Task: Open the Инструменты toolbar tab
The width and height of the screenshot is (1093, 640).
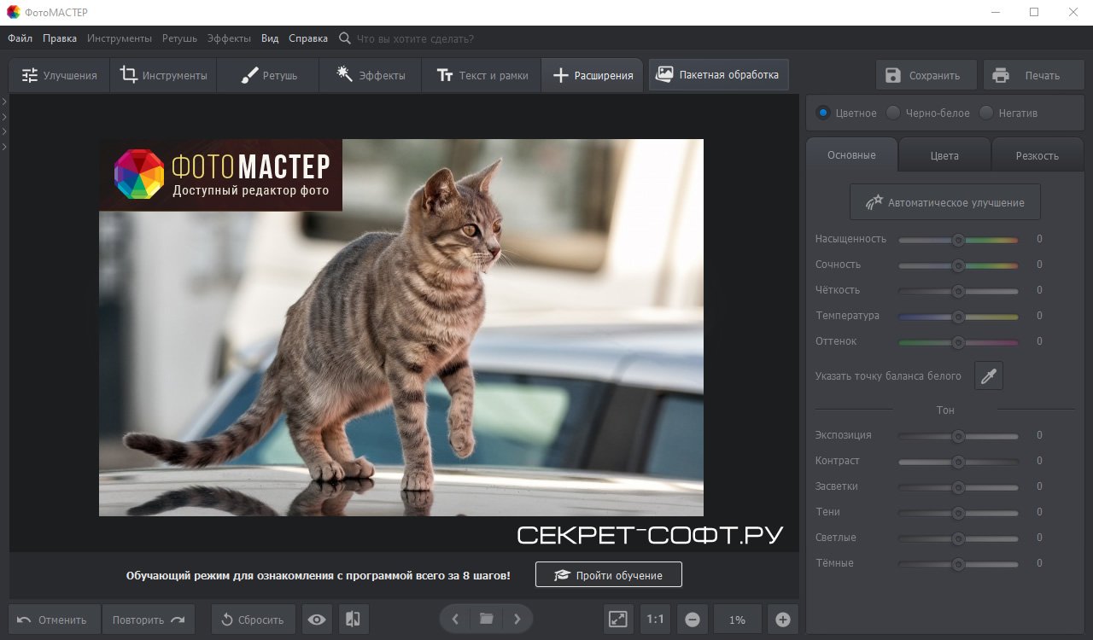Action: (x=163, y=75)
